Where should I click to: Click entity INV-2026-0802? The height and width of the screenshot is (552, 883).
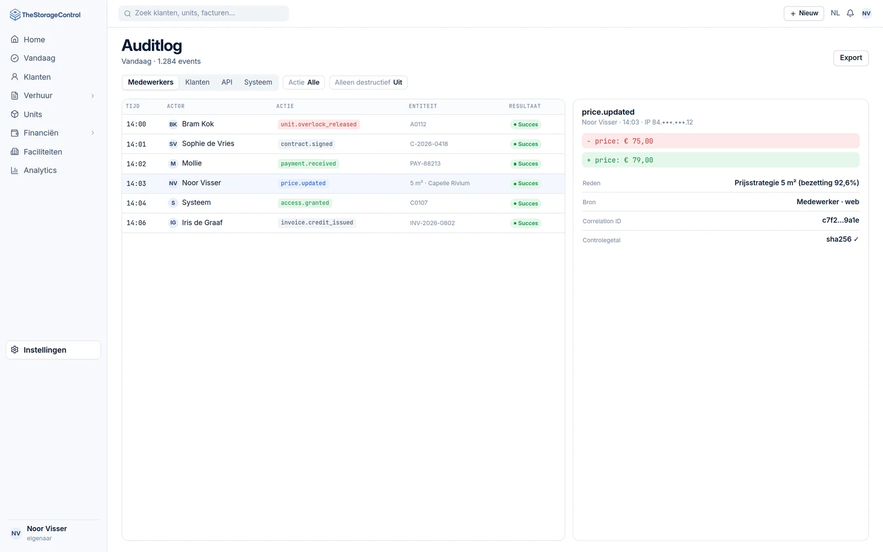(432, 223)
